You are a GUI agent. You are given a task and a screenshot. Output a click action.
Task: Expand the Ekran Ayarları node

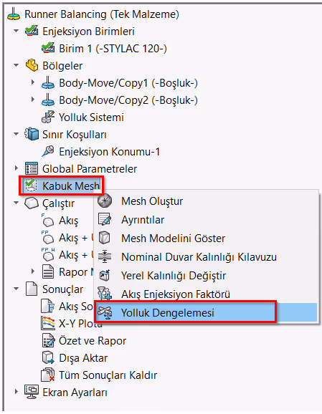pos(16,392)
